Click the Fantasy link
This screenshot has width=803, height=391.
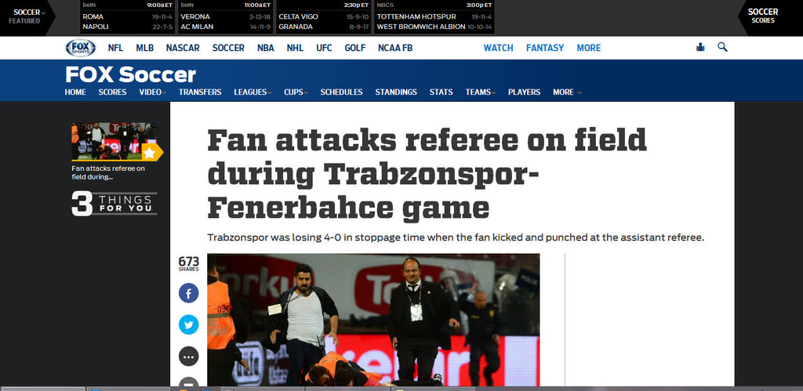[545, 48]
